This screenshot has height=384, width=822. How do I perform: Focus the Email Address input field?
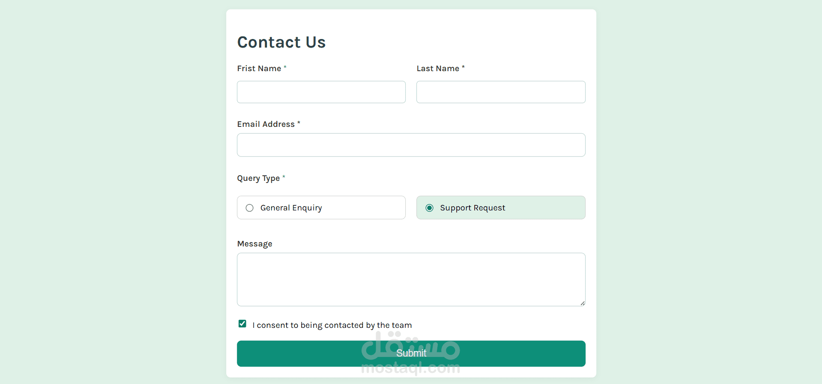click(411, 145)
